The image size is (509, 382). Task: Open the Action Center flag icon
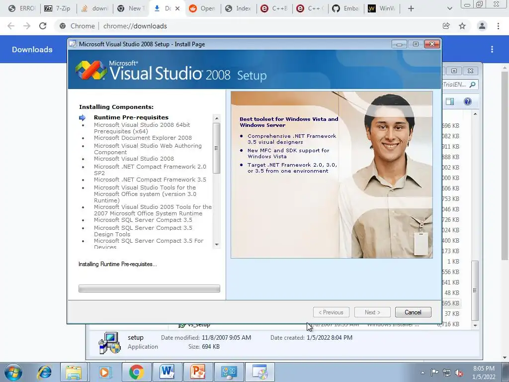pyautogui.click(x=434, y=373)
